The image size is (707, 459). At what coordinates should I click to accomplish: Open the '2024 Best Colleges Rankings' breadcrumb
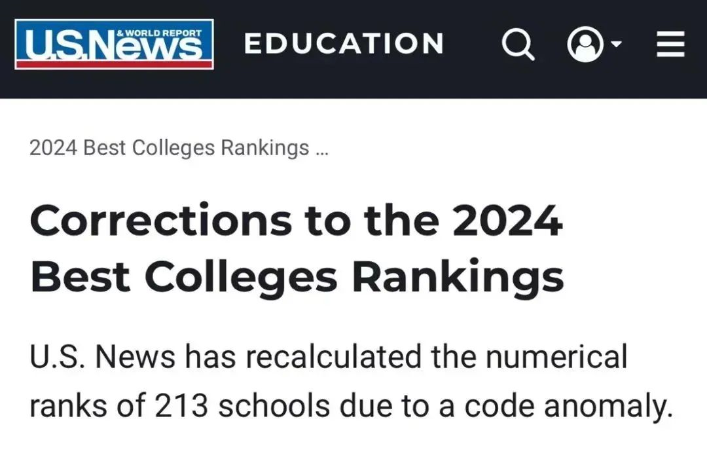pos(169,148)
